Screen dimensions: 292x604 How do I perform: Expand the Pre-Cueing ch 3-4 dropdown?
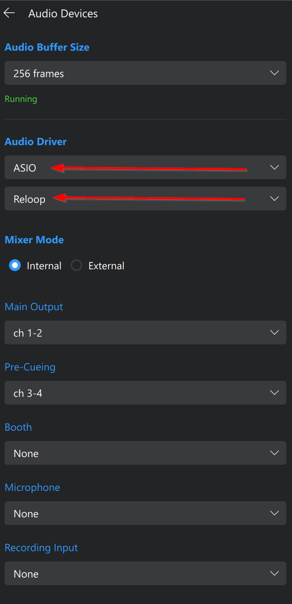tap(145, 393)
